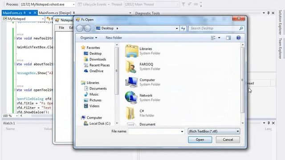
Task: Switch to MainForm.cs [Design] tab
Action: tap(55, 13)
